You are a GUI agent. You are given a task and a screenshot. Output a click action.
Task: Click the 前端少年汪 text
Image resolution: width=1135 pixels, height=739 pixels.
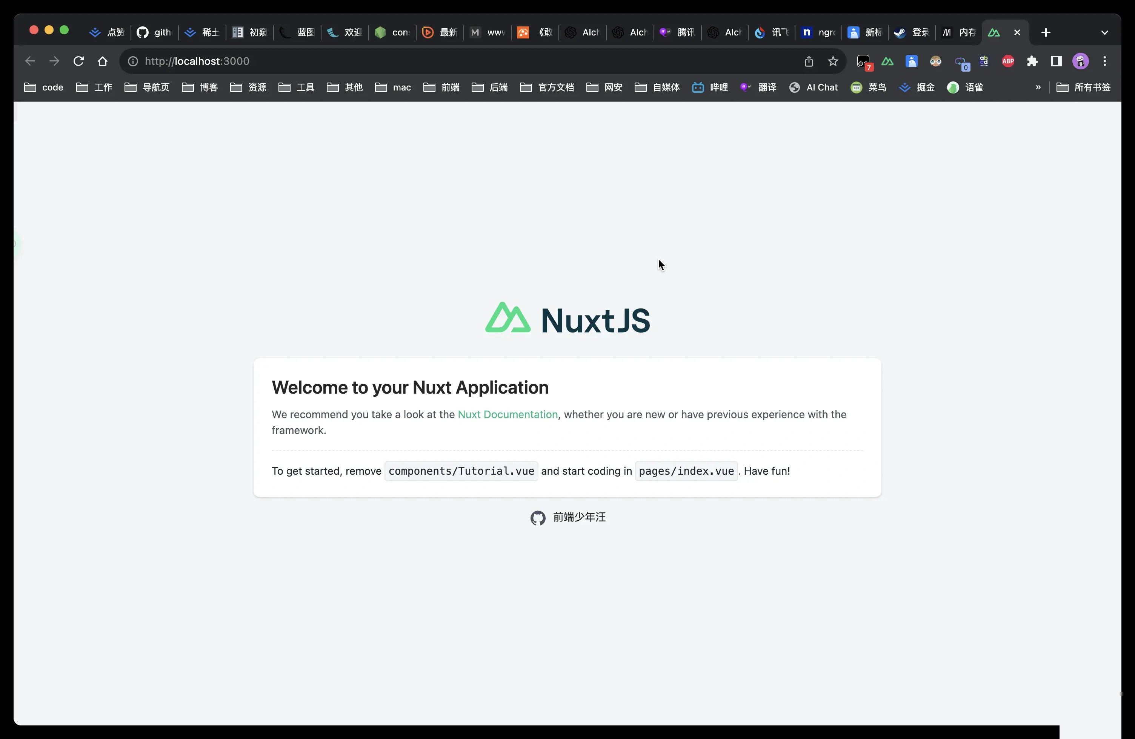tap(580, 517)
